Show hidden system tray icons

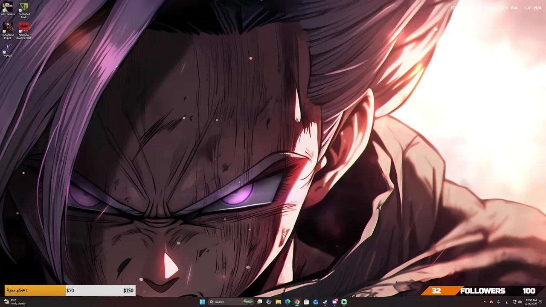coord(485,302)
